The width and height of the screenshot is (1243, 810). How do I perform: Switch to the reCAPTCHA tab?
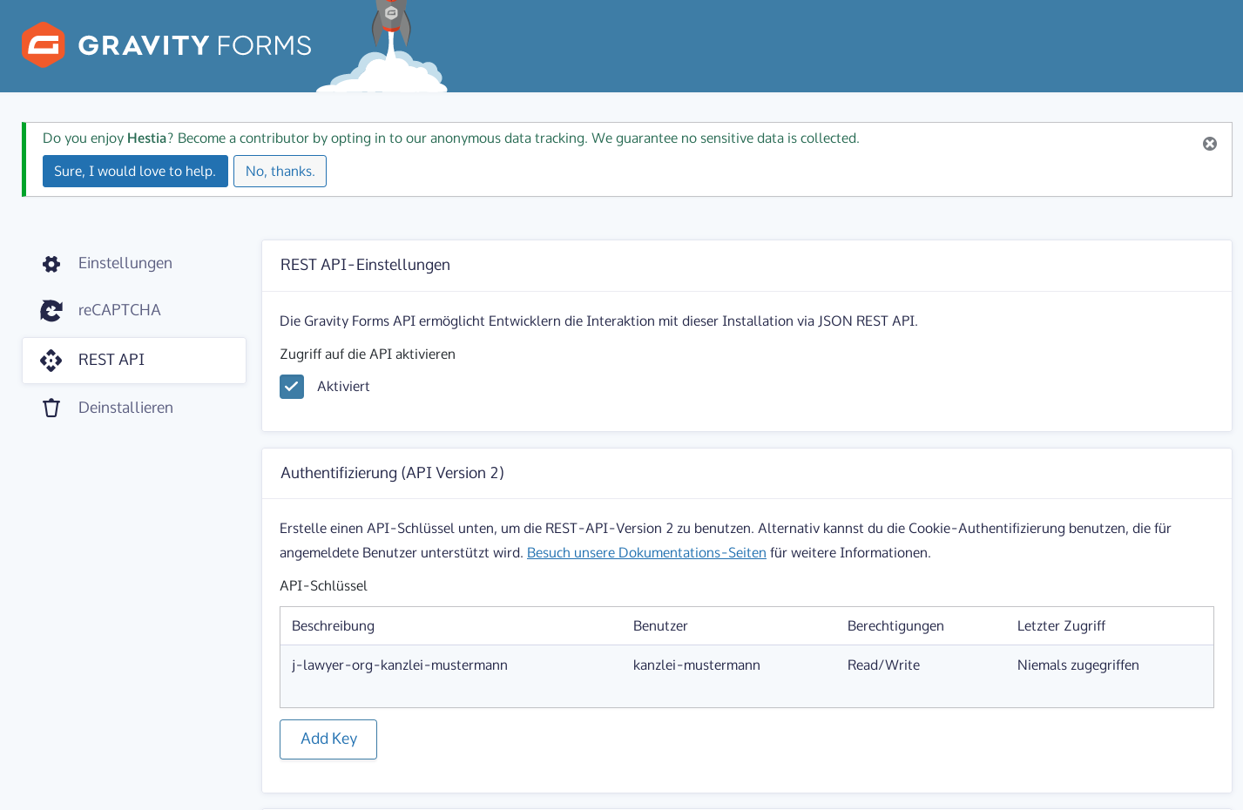pyautogui.click(x=119, y=310)
